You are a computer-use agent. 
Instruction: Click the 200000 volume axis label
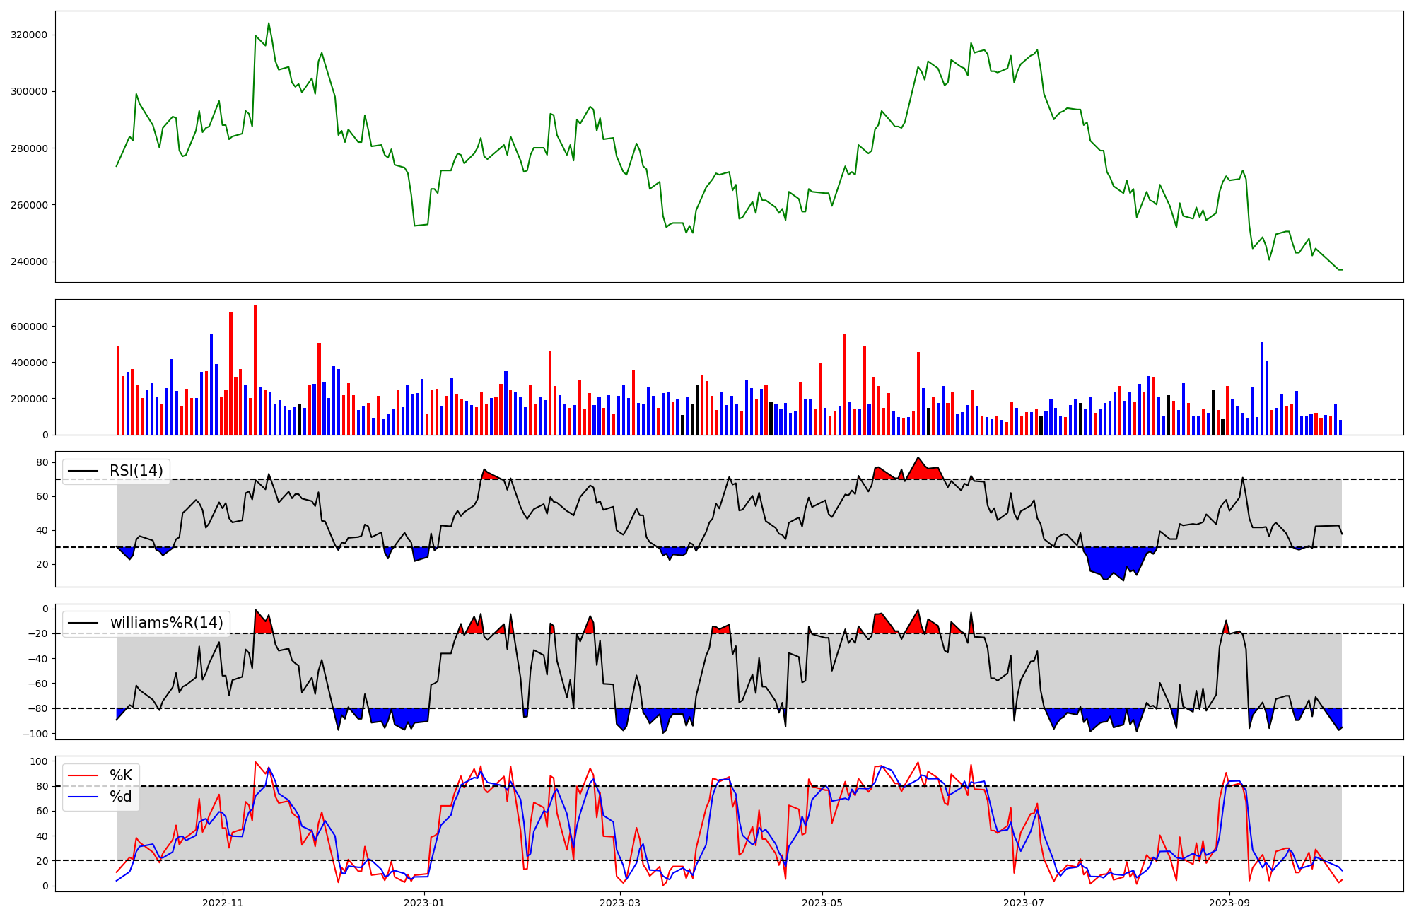[29, 399]
